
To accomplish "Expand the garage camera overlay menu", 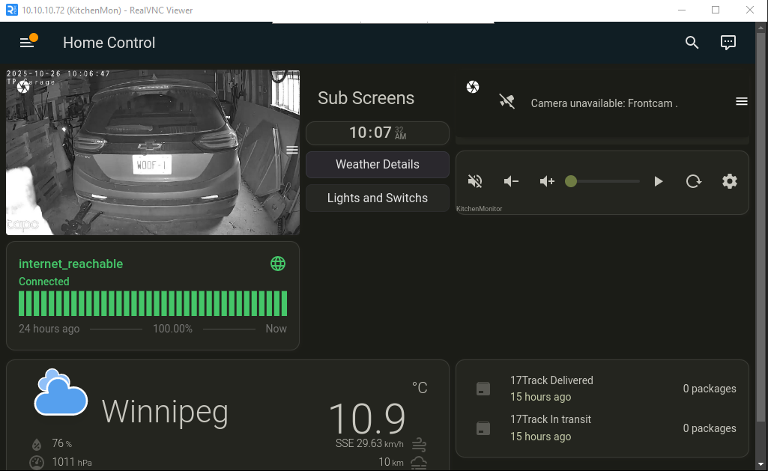I will (291, 150).
